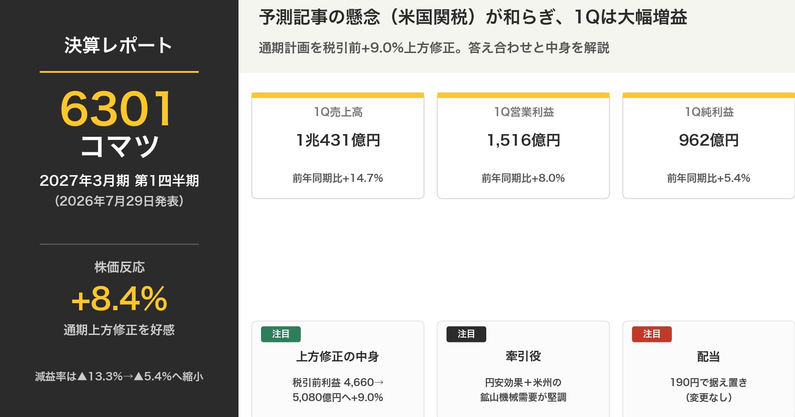Click the 前年同期比+5.4% figure
The image size is (795, 417).
(x=709, y=178)
